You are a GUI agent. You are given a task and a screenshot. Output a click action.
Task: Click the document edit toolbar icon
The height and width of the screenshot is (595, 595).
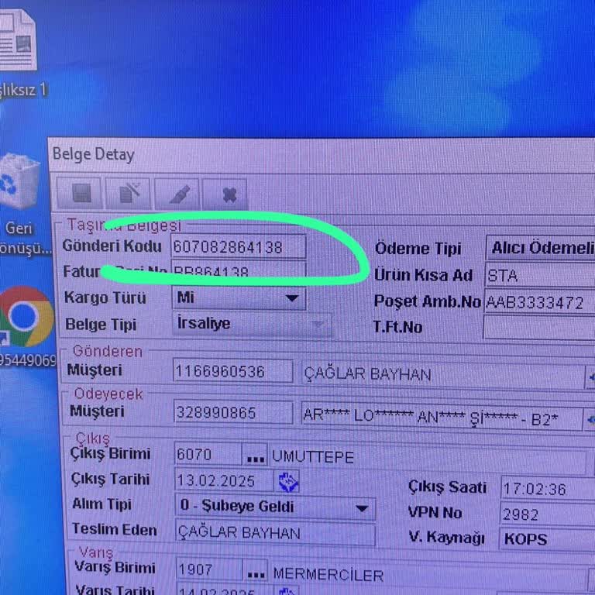tap(129, 194)
